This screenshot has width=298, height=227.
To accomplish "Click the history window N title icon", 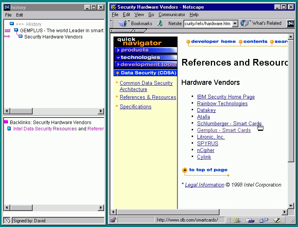I will 7,7.
